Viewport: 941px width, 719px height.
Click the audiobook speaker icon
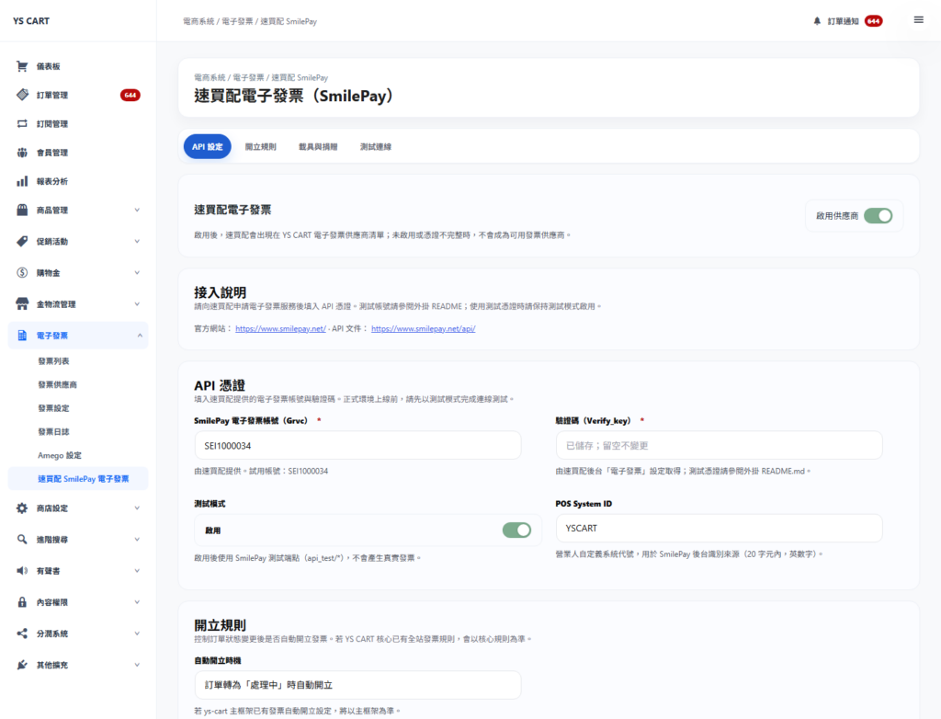pyautogui.click(x=22, y=571)
